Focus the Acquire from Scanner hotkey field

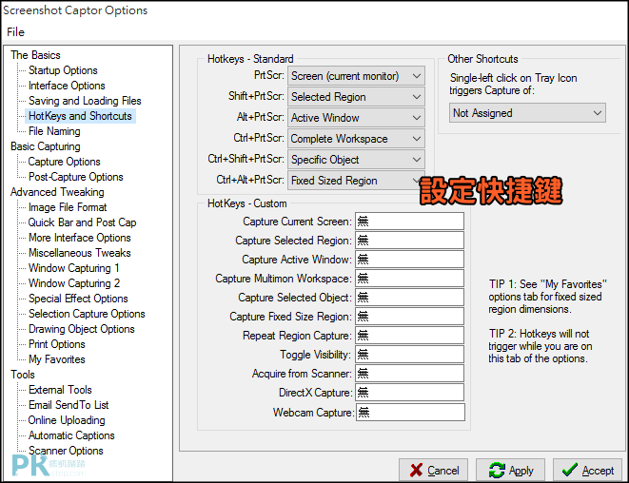(x=409, y=374)
